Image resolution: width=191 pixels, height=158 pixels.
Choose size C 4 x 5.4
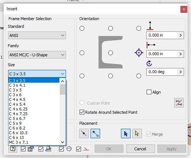(x=34, y=104)
